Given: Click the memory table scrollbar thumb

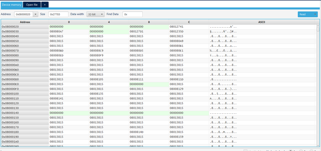Looking at the screenshot, I should point(318,29).
